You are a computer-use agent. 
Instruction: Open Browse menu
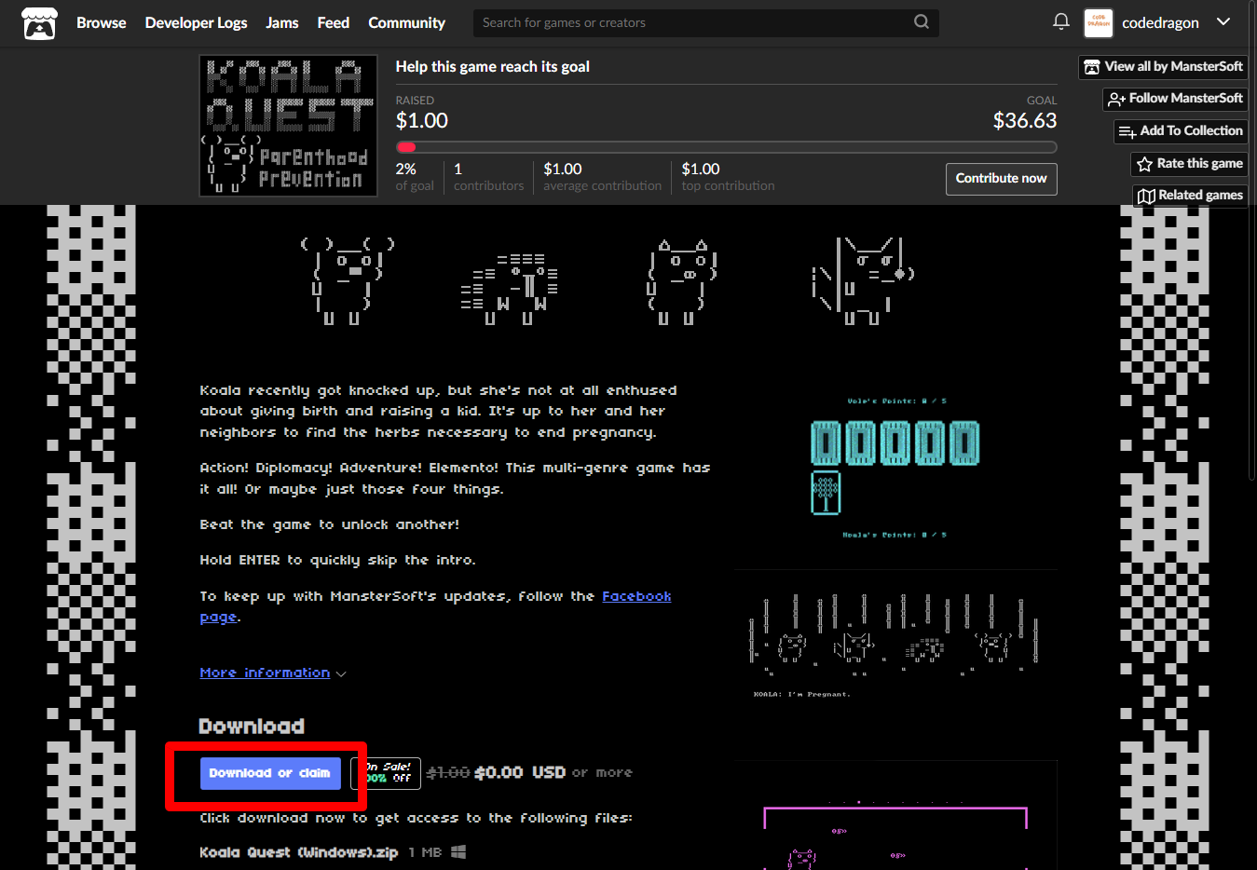click(x=101, y=22)
